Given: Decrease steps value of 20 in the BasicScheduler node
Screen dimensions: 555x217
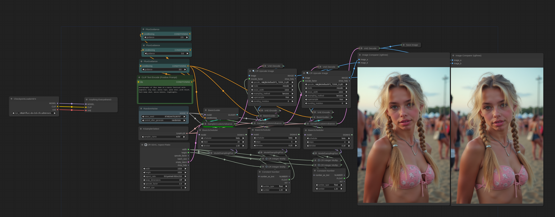Looking at the screenshot, I should [x=202, y=142].
